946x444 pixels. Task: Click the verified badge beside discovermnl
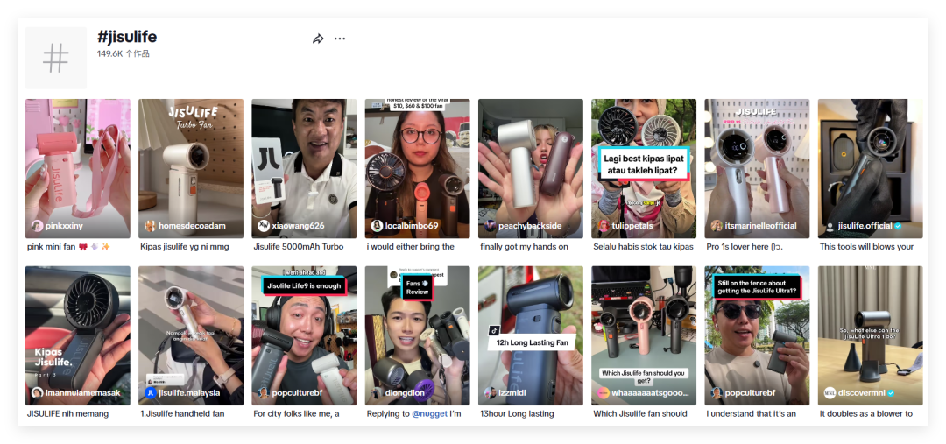(891, 392)
